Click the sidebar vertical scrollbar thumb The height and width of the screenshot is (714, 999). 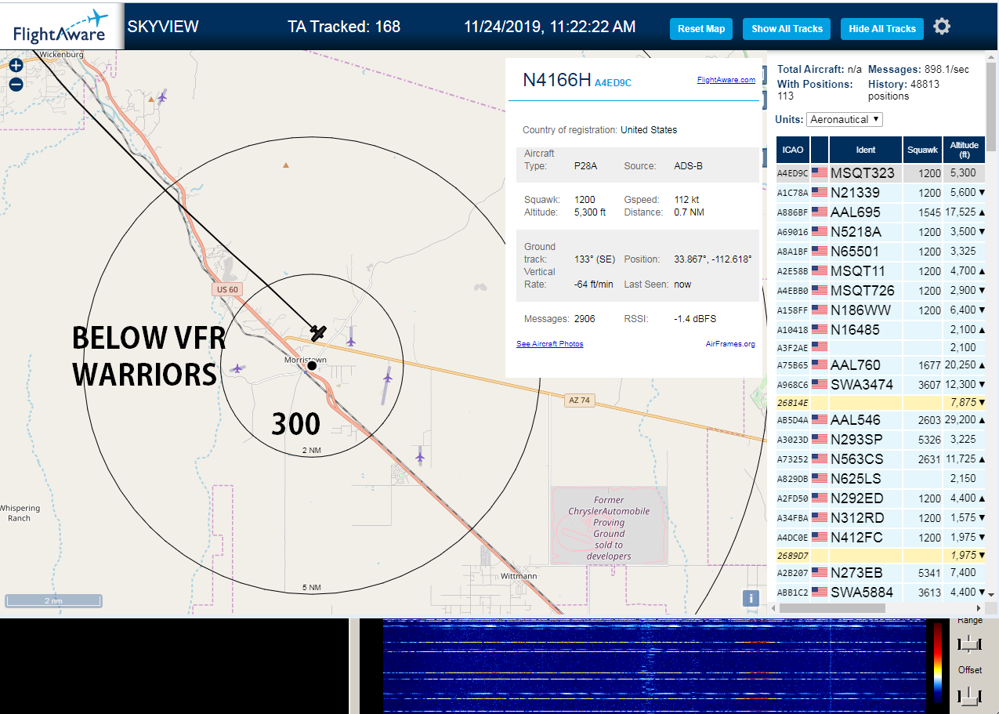pyautogui.click(x=991, y=106)
